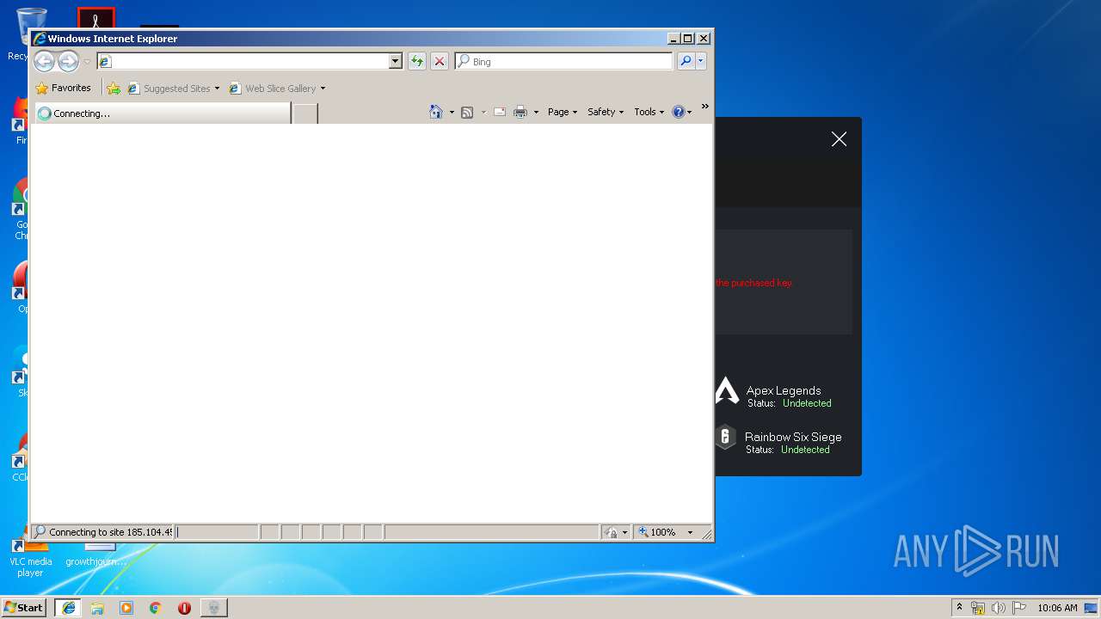Click the RSS Feeds icon

[467, 112]
